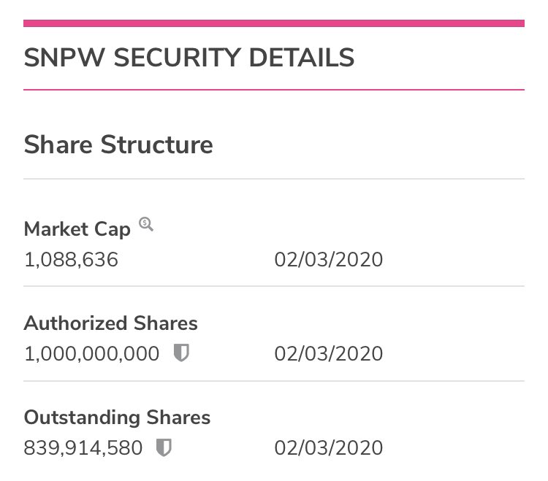Click the date next to Authorized Shares
This screenshot has width=548, height=481.
328,354
